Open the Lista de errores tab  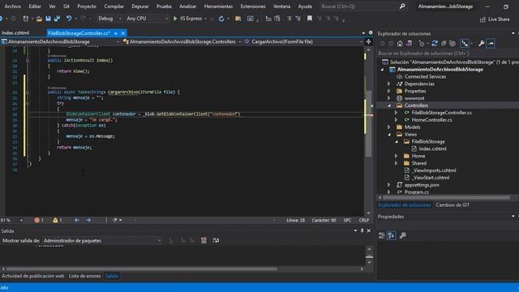click(84, 276)
